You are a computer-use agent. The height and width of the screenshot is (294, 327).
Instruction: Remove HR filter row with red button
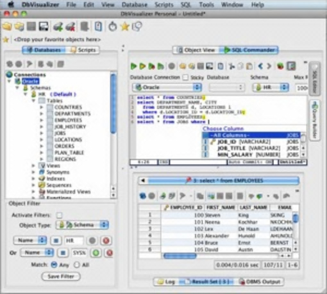coord(106,241)
